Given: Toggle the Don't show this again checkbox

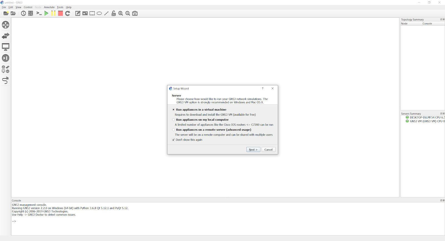Looking at the screenshot, I should coord(187,140).
